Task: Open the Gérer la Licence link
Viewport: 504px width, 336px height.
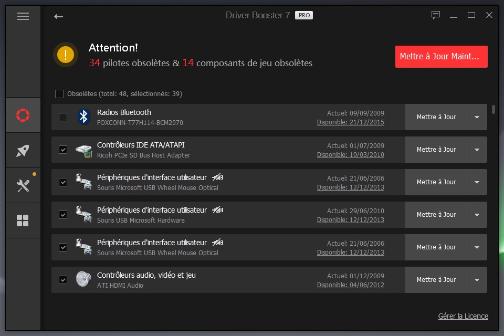Action: [463, 316]
